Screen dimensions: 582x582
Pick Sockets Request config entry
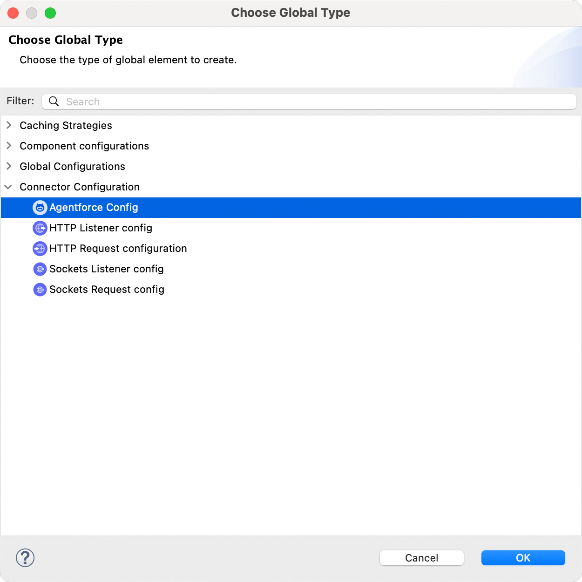(291, 290)
